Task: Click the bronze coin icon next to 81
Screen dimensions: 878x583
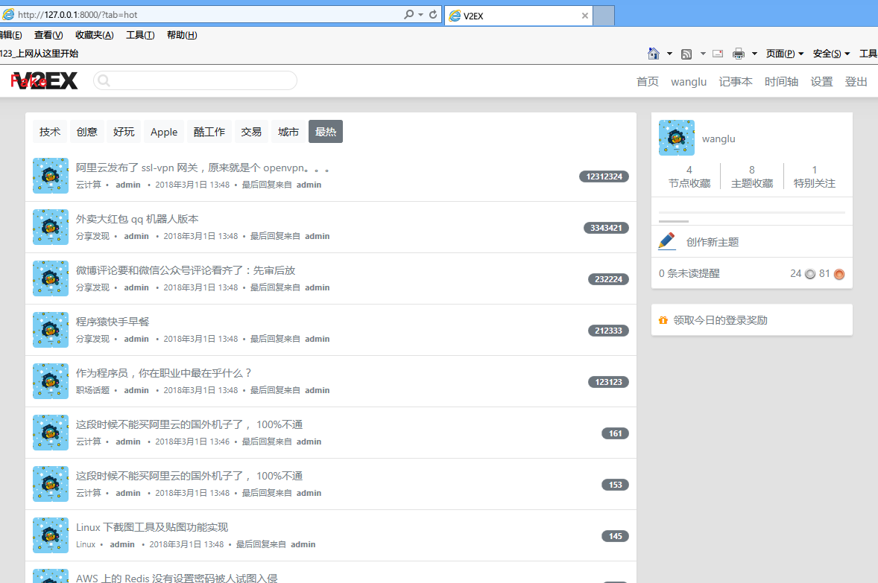Action: coord(838,273)
